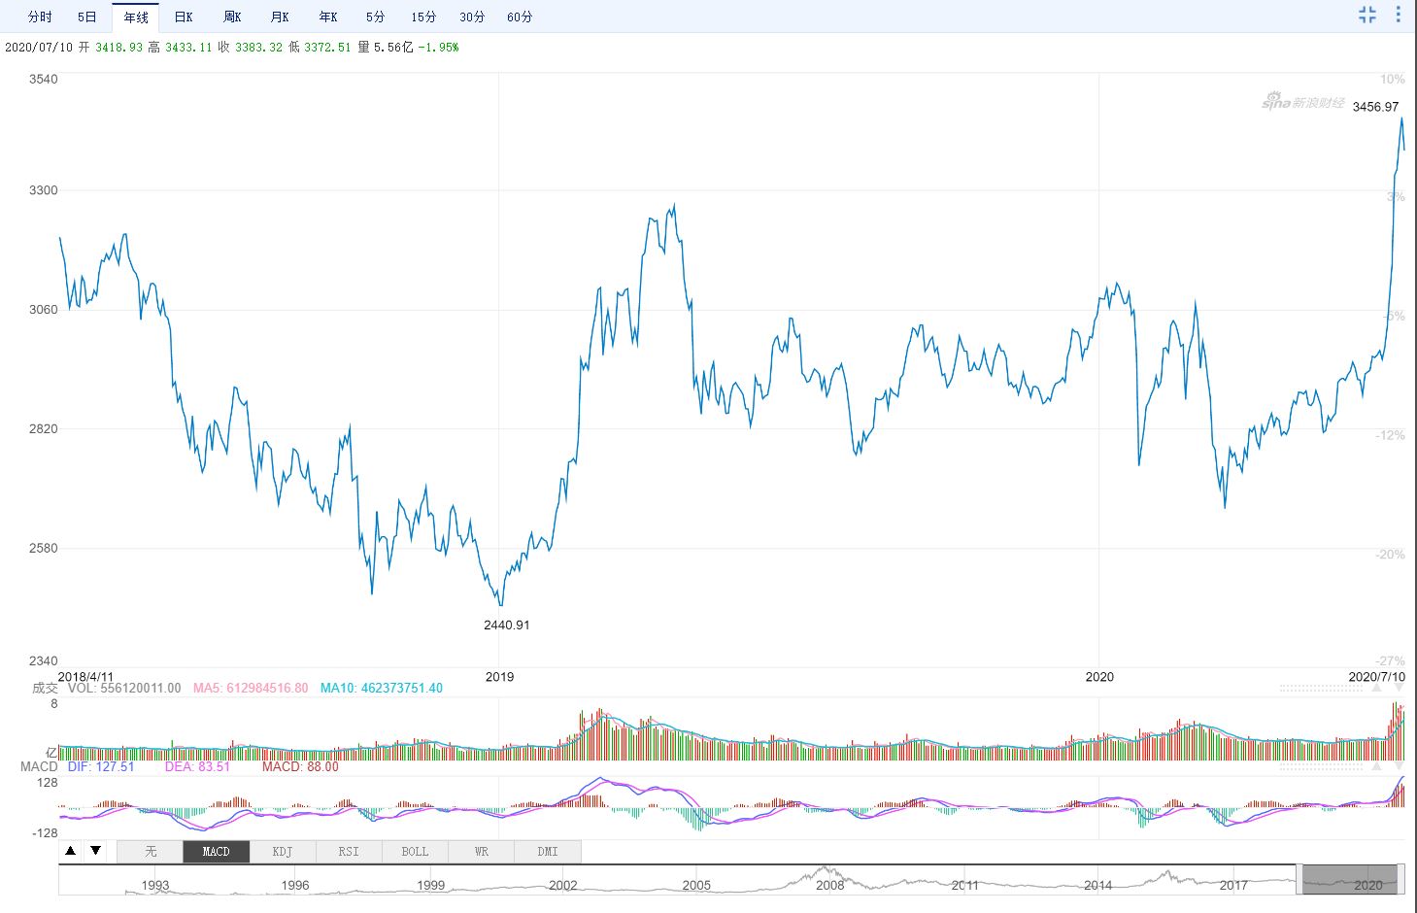Choose the DMI indicator button

(x=548, y=852)
